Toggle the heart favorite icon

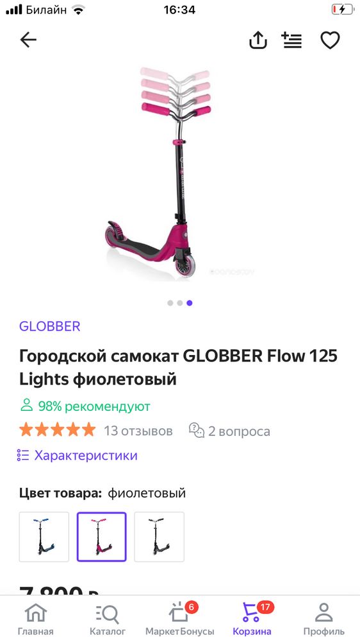(330, 40)
